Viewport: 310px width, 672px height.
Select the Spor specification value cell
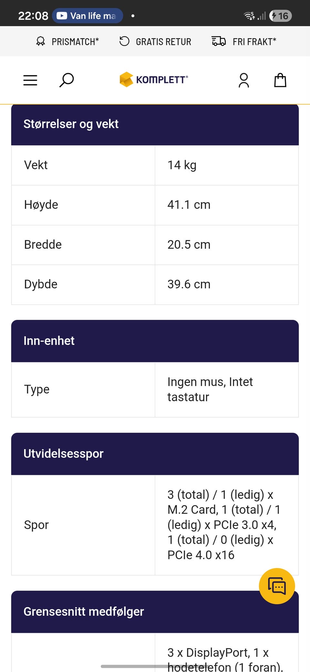click(x=227, y=525)
